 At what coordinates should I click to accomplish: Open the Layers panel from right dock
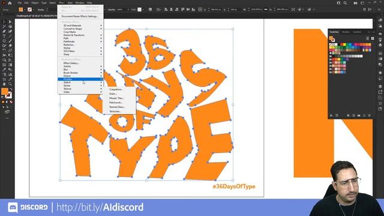coord(380,86)
